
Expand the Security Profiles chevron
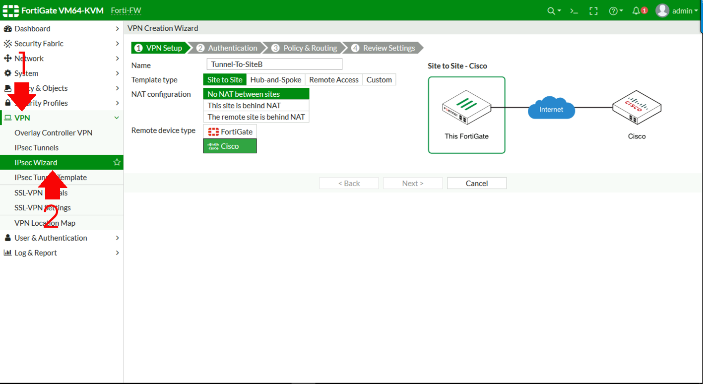[117, 103]
